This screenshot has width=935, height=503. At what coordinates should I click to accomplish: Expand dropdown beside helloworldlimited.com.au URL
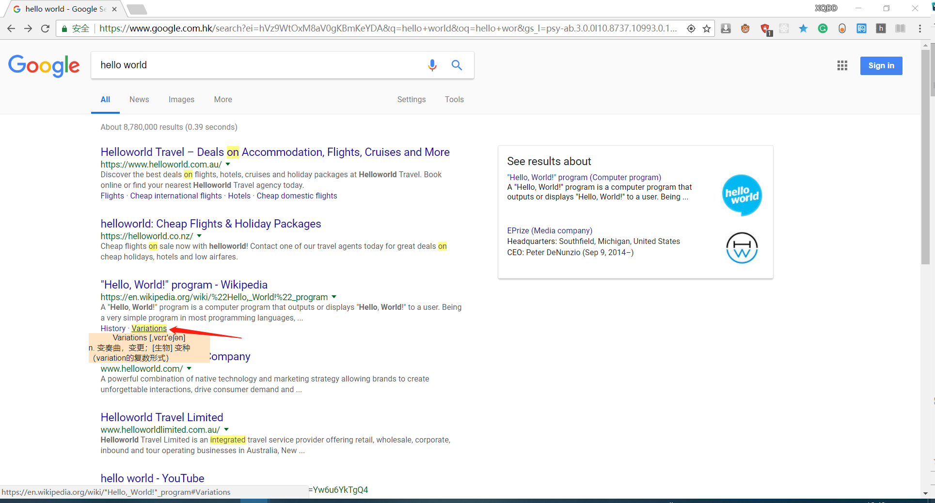pos(226,429)
